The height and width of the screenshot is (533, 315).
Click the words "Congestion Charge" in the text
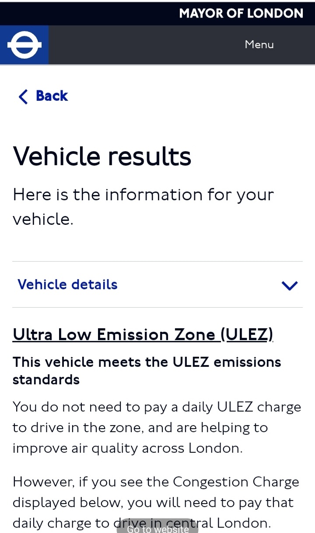(236, 482)
